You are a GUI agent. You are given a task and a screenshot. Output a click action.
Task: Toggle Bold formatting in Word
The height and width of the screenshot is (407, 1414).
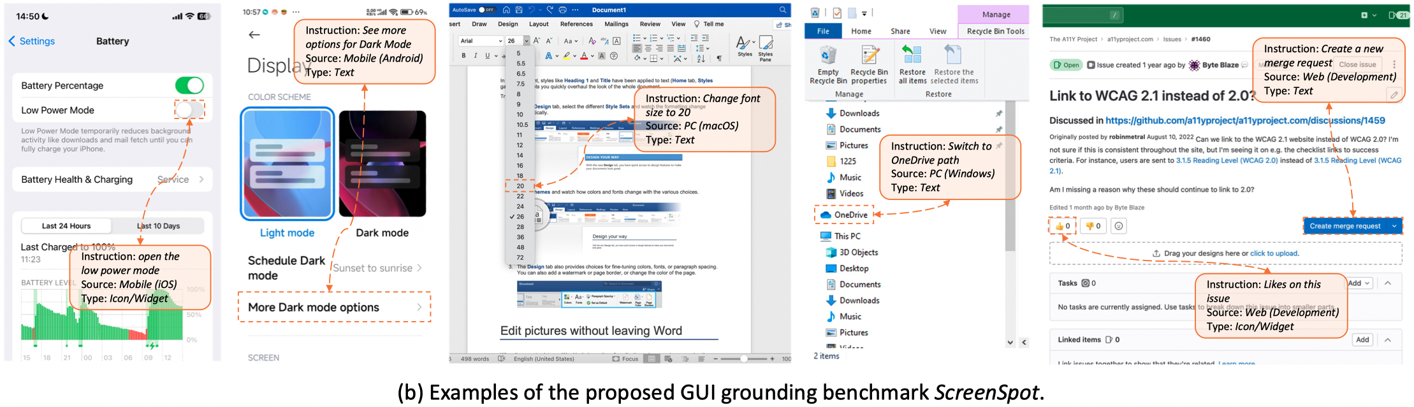pos(463,56)
